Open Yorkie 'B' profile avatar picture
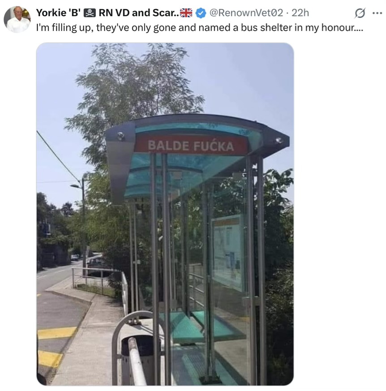 17,19
